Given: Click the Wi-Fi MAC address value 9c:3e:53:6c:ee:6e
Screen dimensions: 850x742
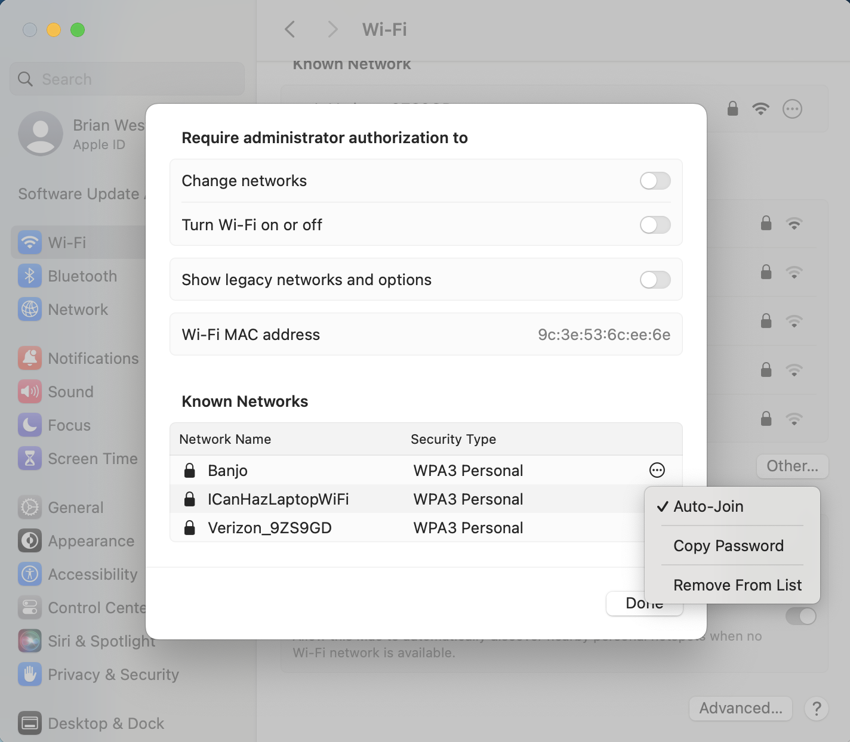Looking at the screenshot, I should click(604, 335).
